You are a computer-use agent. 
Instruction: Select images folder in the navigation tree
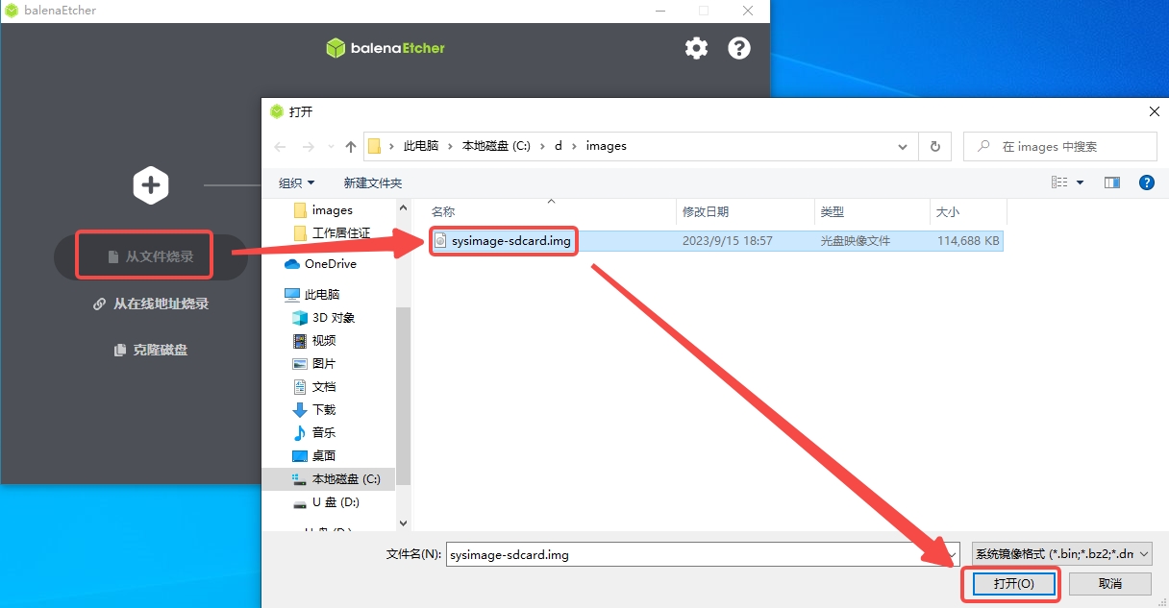pyautogui.click(x=323, y=210)
